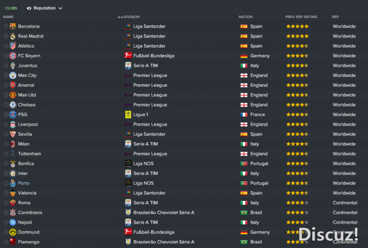Click the FC Bayern club badge
The height and width of the screenshot is (248, 368).
pos(12,56)
